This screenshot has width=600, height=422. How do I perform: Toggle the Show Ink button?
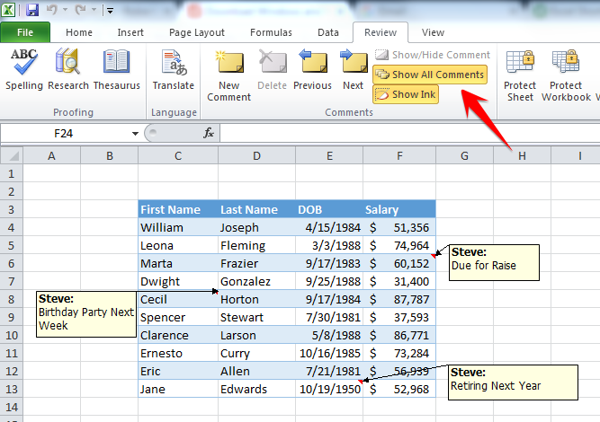point(406,94)
